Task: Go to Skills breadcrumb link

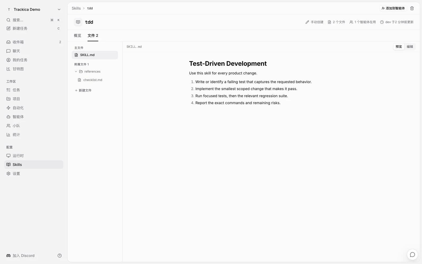Action: [76, 8]
